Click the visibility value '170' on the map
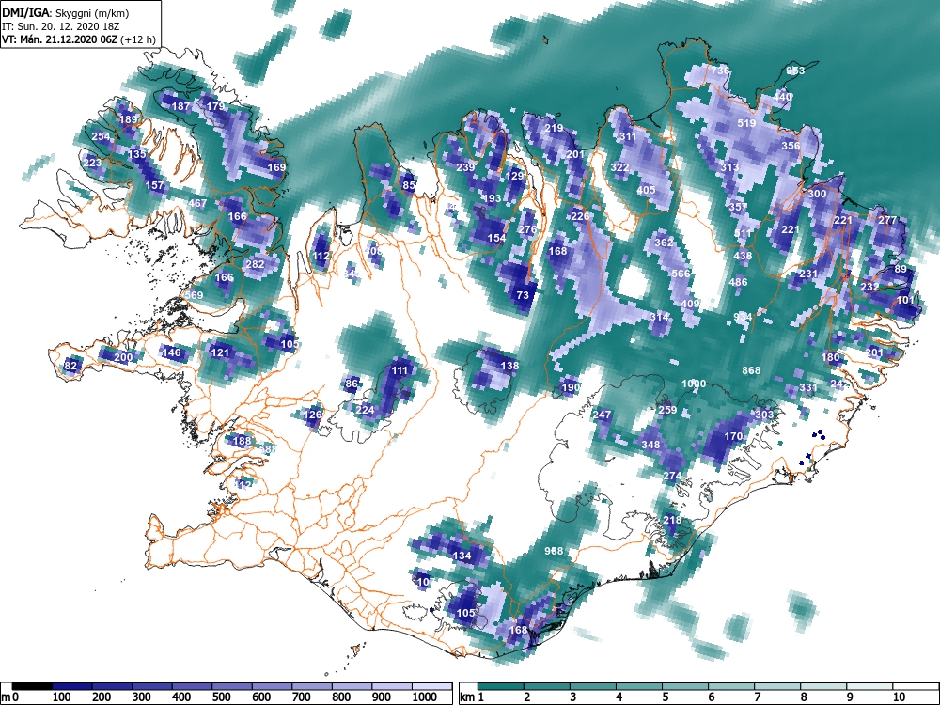The image size is (940, 705). tap(734, 436)
